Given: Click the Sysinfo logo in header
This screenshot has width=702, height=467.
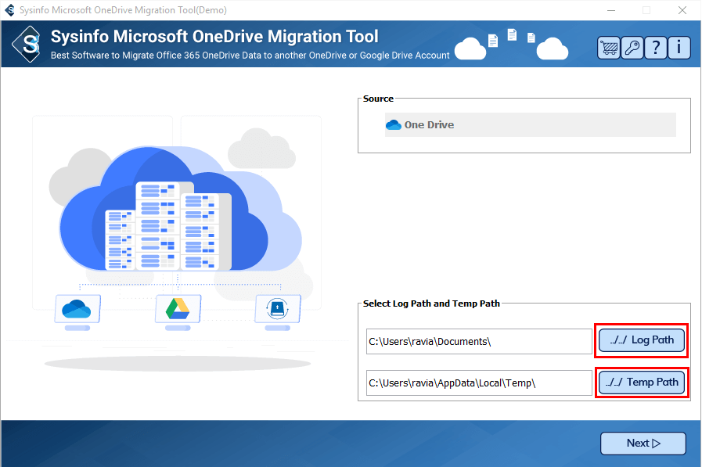Looking at the screenshot, I should (x=27, y=44).
